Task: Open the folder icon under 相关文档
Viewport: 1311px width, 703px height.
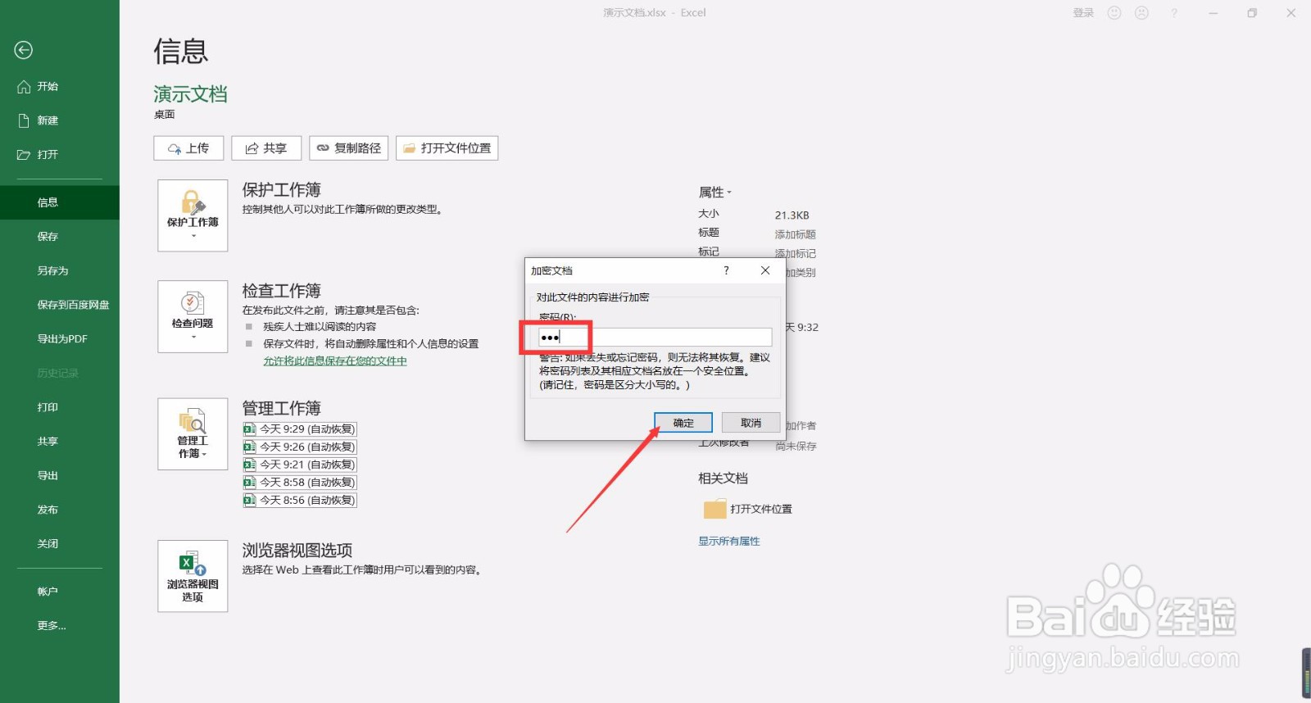Action: point(715,509)
